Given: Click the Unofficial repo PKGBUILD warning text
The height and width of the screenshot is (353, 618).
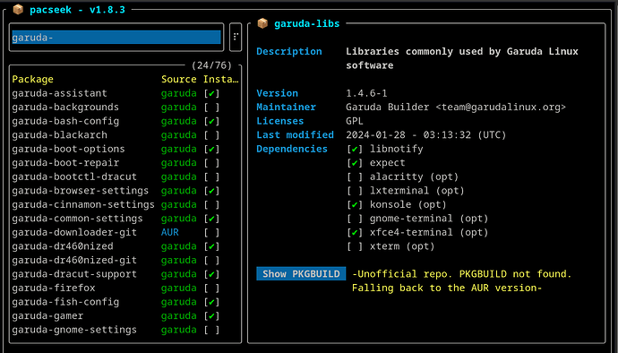Looking at the screenshot, I should point(461,280).
